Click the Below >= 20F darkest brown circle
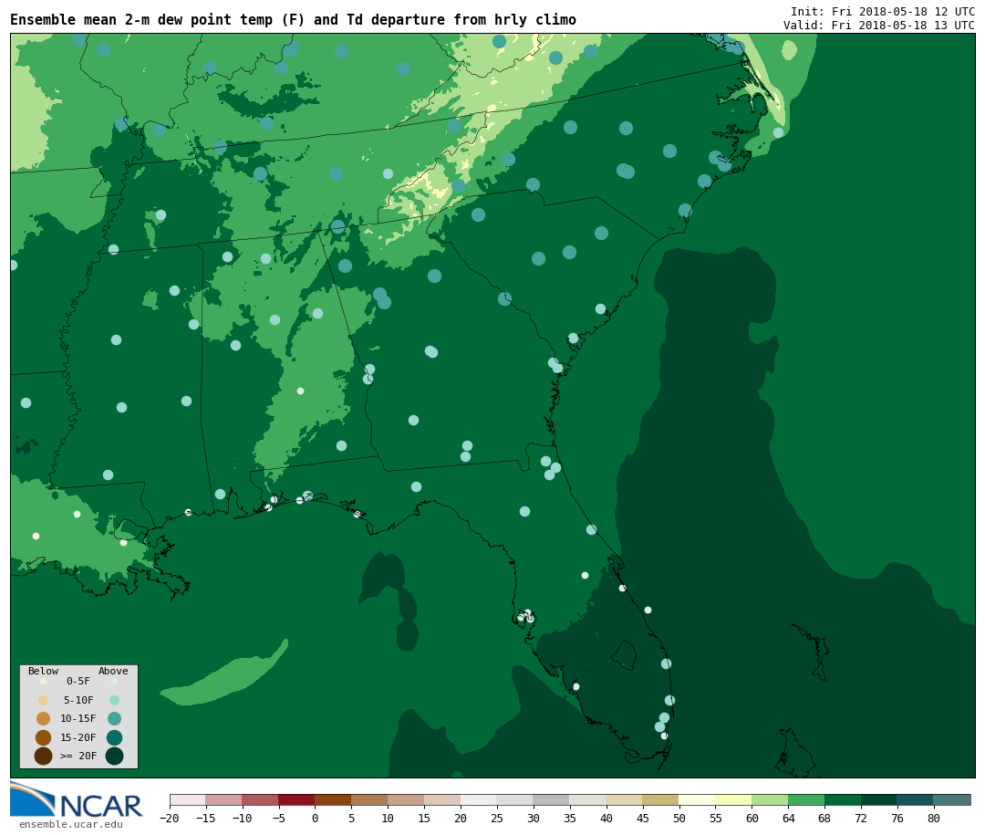 pos(44,756)
